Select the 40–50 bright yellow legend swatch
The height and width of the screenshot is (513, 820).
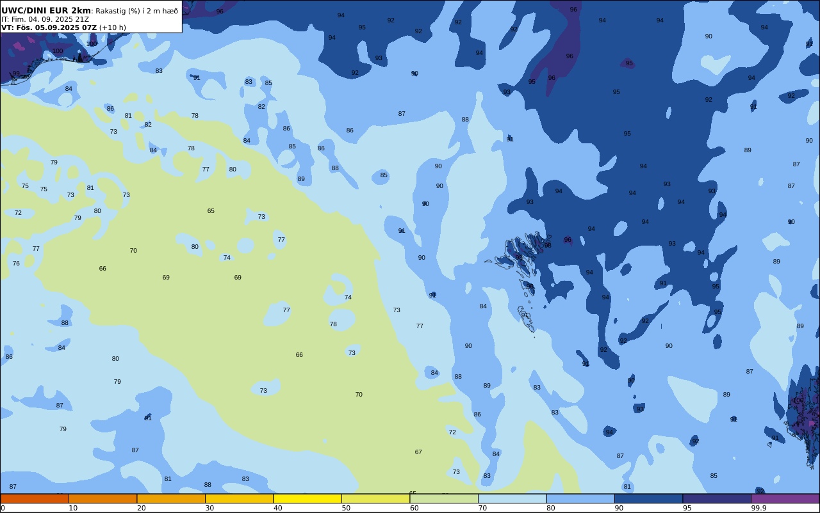tap(307, 498)
